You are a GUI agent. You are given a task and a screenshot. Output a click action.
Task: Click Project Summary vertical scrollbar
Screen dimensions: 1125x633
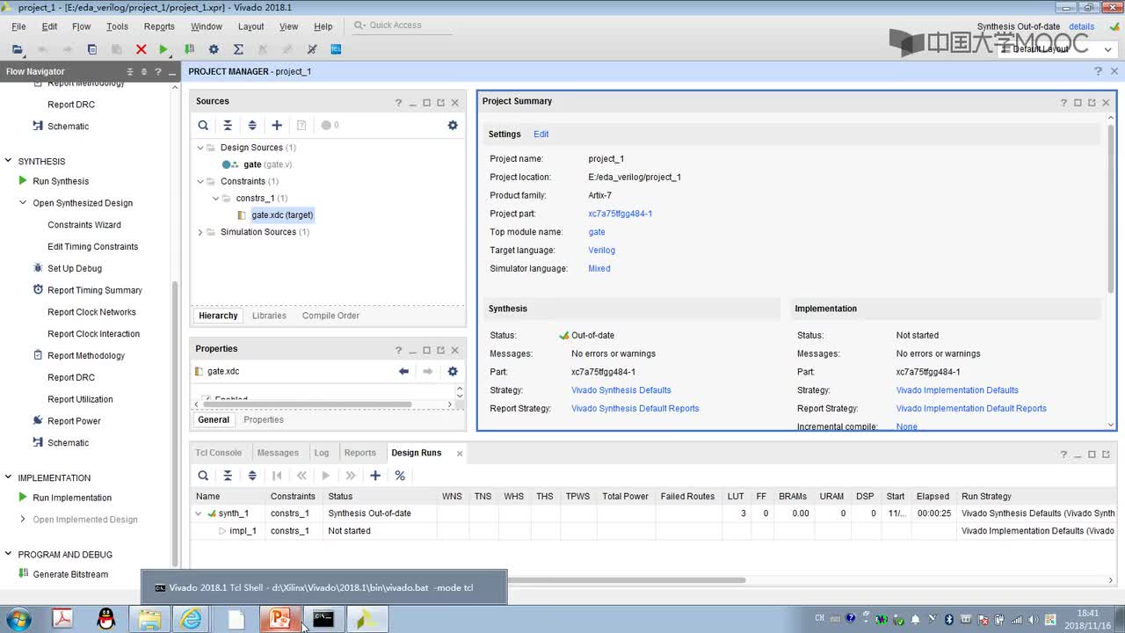1111,209
